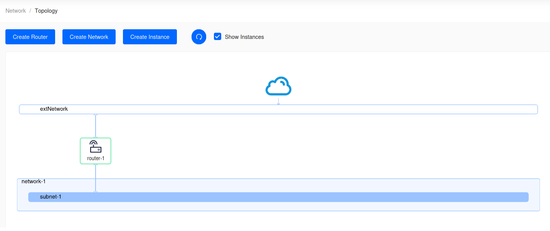Go to the Network breadcrumb
The height and width of the screenshot is (231, 550).
pyautogui.click(x=16, y=11)
